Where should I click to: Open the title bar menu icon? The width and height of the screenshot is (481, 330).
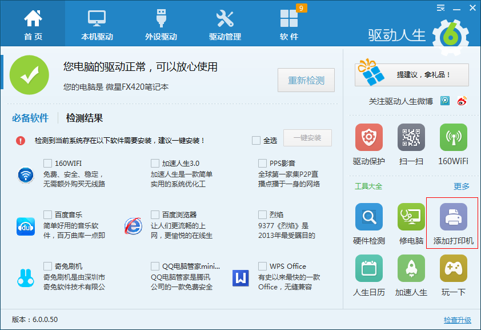point(441,8)
